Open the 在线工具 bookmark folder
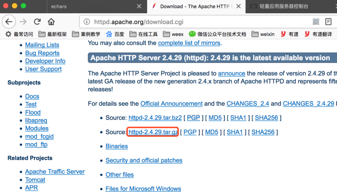Screen dimensions: 337x192 click(143, 34)
